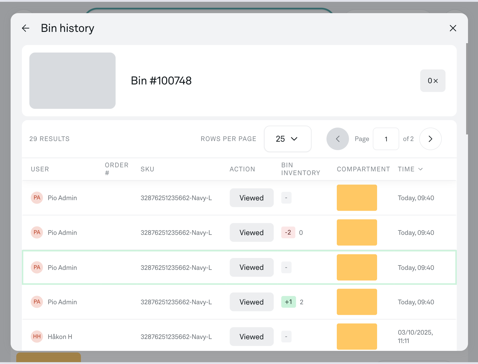This screenshot has width=478, height=364.
Task: Click the Bin #100748 image placeholder
Action: tap(72, 81)
